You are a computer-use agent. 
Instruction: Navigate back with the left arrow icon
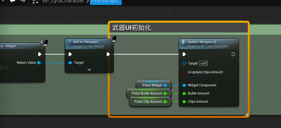[12, 1]
